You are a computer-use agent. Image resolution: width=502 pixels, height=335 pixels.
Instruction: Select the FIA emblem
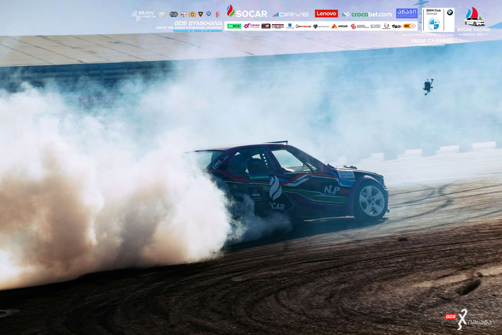(173, 14)
